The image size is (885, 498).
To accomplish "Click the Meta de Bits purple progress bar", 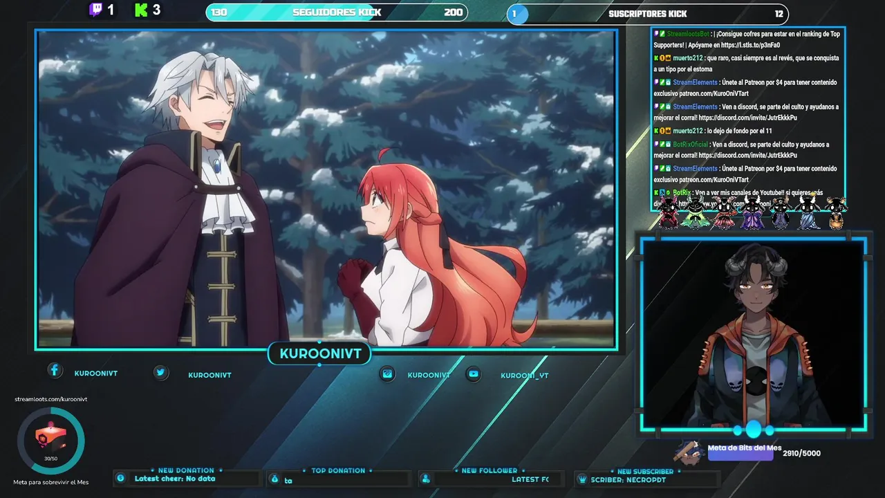I will [740, 455].
